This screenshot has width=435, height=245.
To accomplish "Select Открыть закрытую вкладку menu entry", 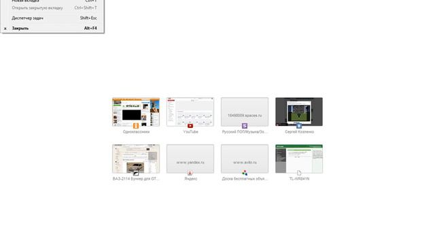I will (52, 7).
